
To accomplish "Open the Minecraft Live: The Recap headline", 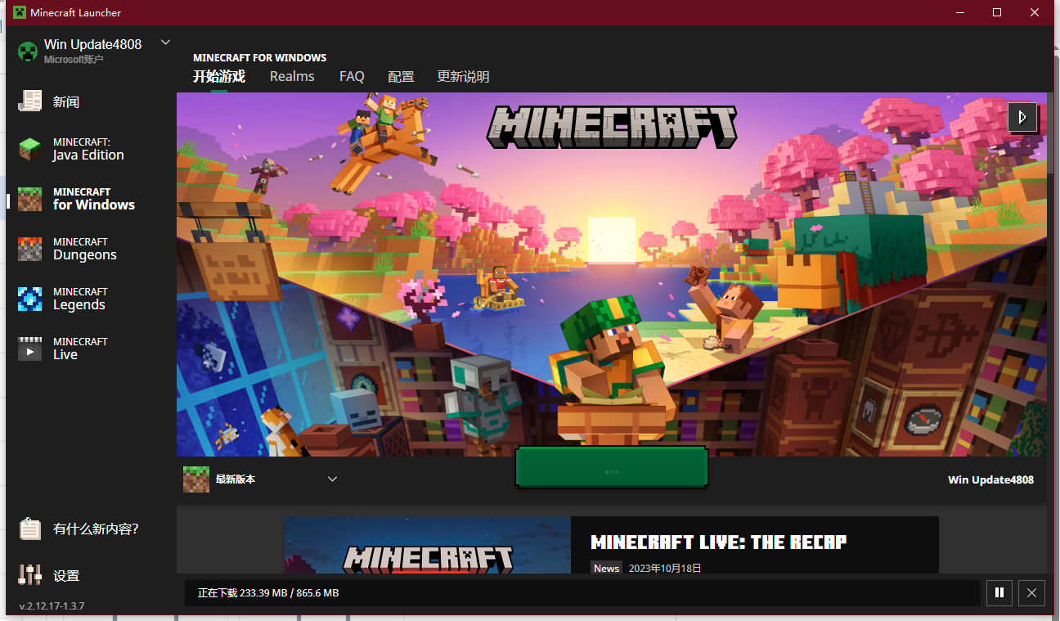I will [x=719, y=542].
